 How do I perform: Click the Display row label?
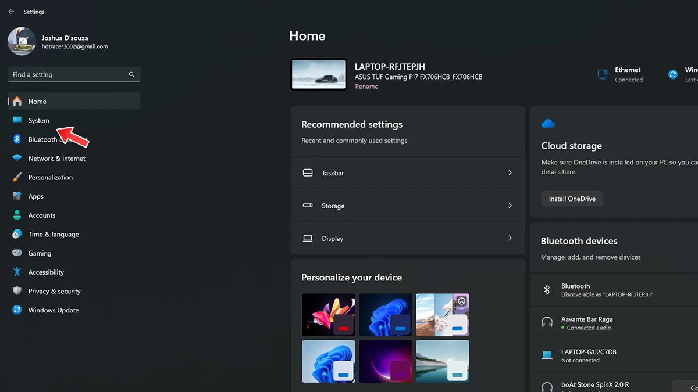(x=333, y=239)
